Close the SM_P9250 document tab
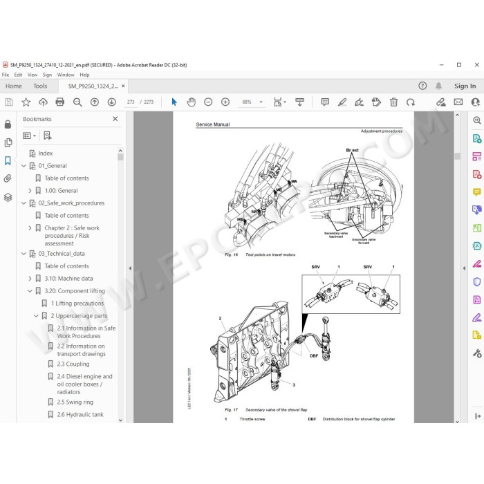The image size is (484, 484). pyautogui.click(x=123, y=86)
